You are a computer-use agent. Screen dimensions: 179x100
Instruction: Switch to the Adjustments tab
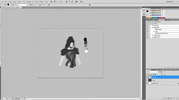pyautogui.click(x=150, y=20)
